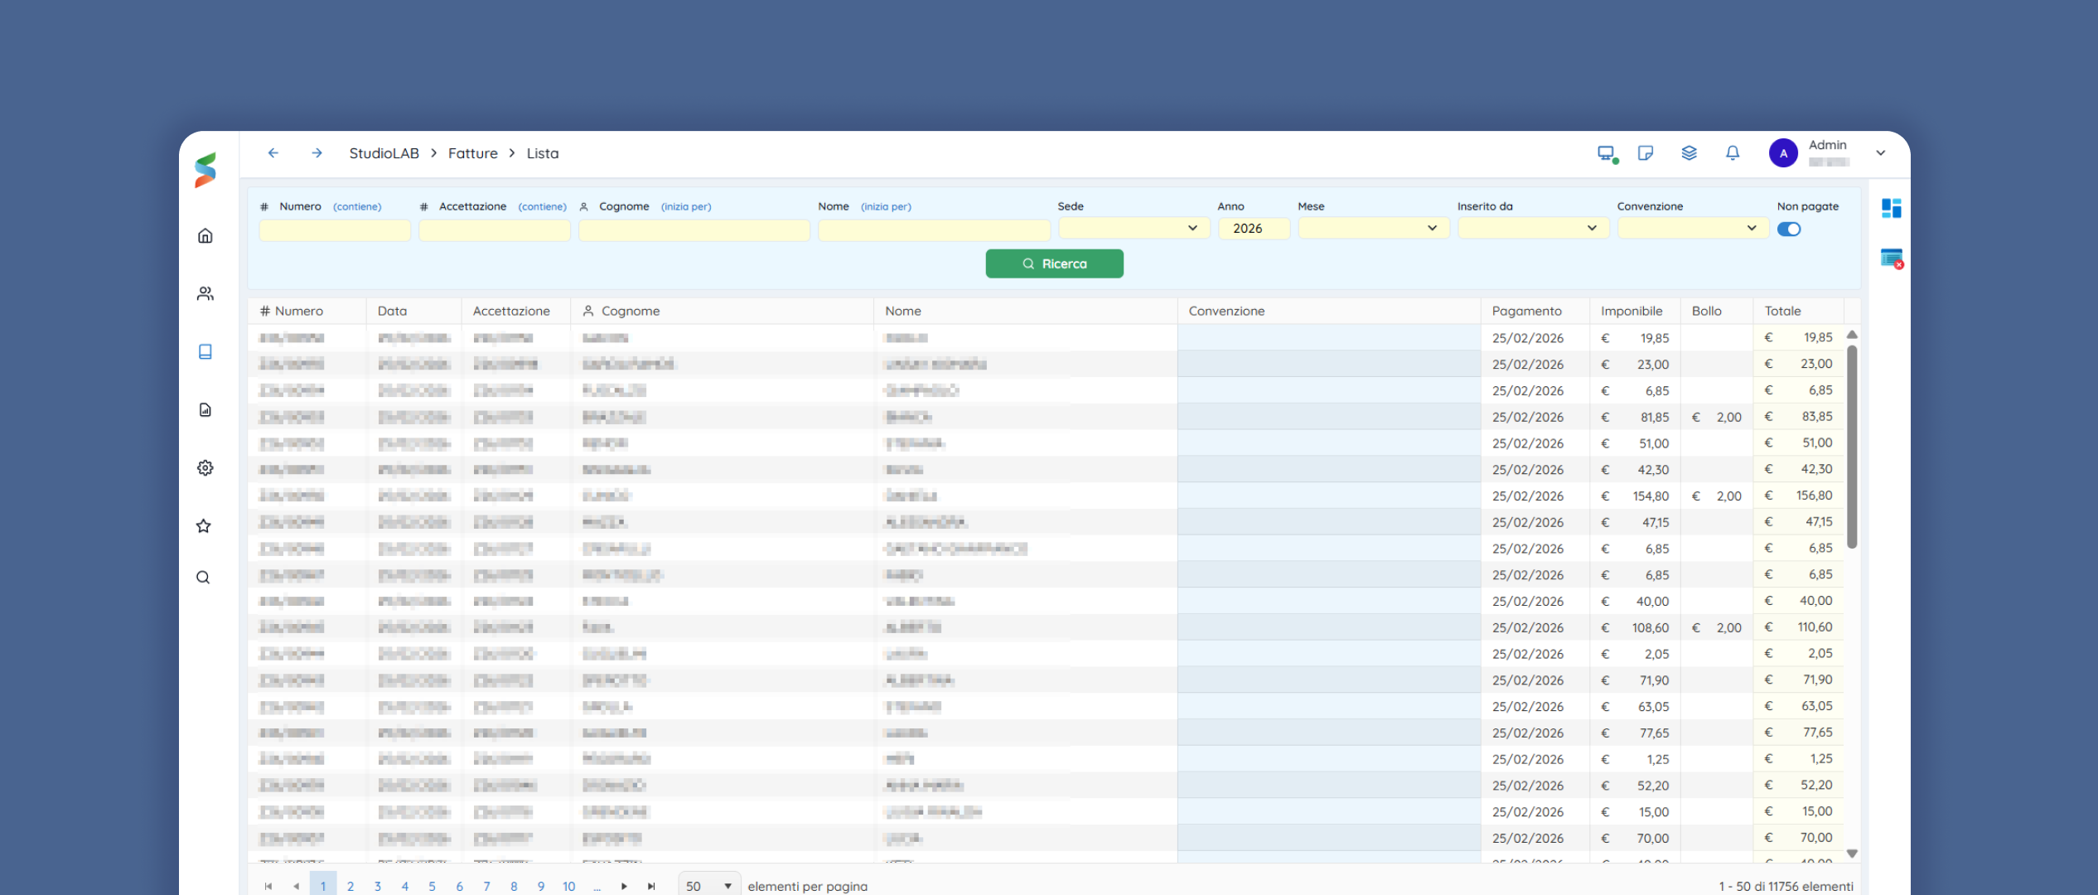Expand the Admin user menu chevron
Image resolution: width=2098 pixels, height=895 pixels.
coord(1881,153)
